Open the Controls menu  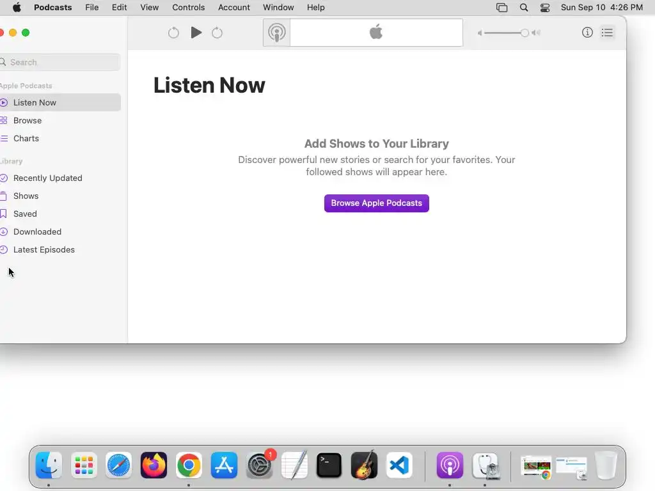(x=189, y=8)
